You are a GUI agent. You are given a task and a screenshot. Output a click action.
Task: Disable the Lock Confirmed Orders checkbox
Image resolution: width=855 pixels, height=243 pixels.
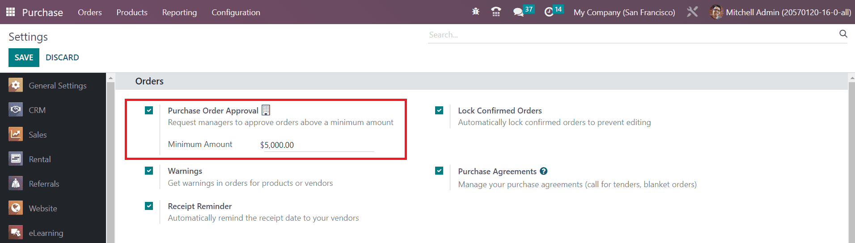click(439, 110)
